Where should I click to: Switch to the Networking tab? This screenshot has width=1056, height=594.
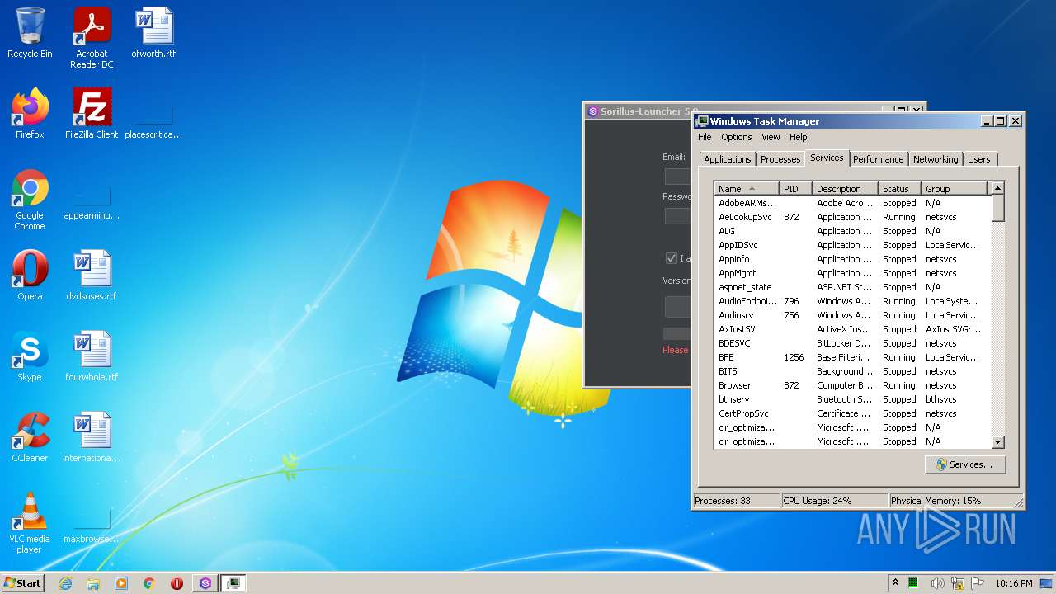pos(936,159)
